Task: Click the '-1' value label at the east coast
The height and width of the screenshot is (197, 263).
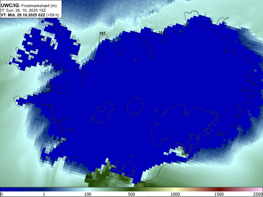Action: (259, 56)
